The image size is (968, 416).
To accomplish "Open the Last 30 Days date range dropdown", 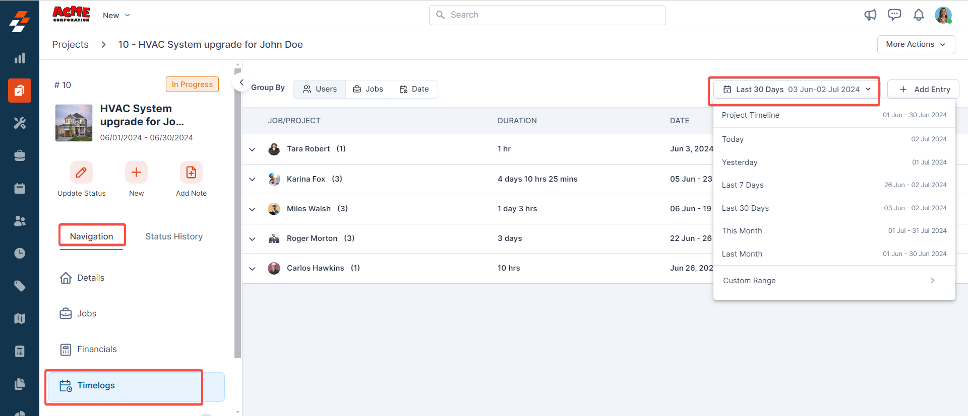I will [797, 90].
